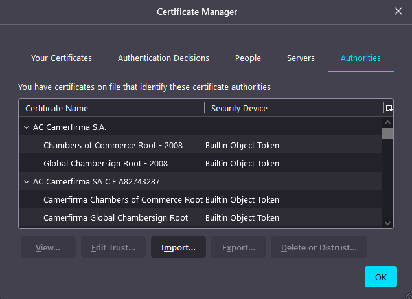Open the Authentication Decisions tab
Viewport: 412px width, 299px height.
(x=163, y=58)
